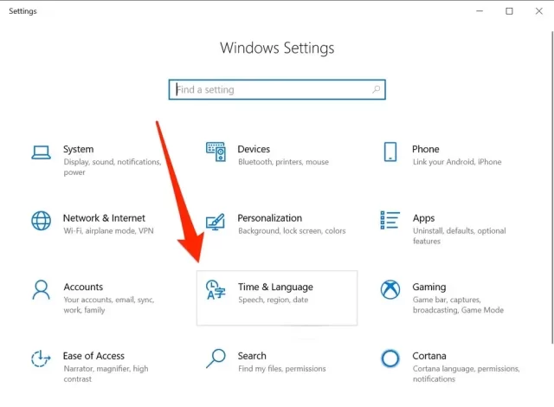Open the Search magnifier category icon
554x407 pixels.
coord(216,359)
